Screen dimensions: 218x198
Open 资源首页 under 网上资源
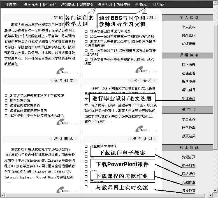(189, 157)
